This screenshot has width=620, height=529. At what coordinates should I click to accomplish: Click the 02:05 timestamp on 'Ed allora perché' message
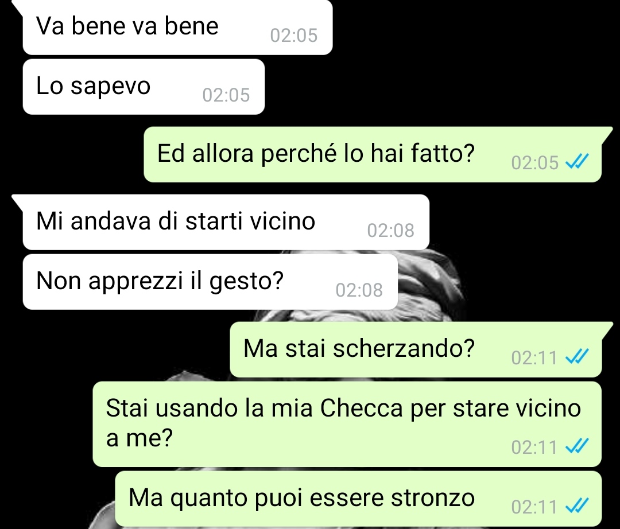point(534,163)
